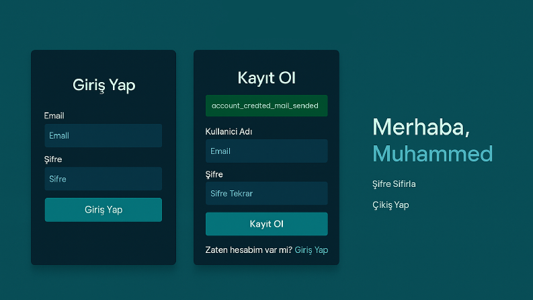Click the Şifre Sıfırla link
Screen dimensions: 533x300
click(394, 184)
